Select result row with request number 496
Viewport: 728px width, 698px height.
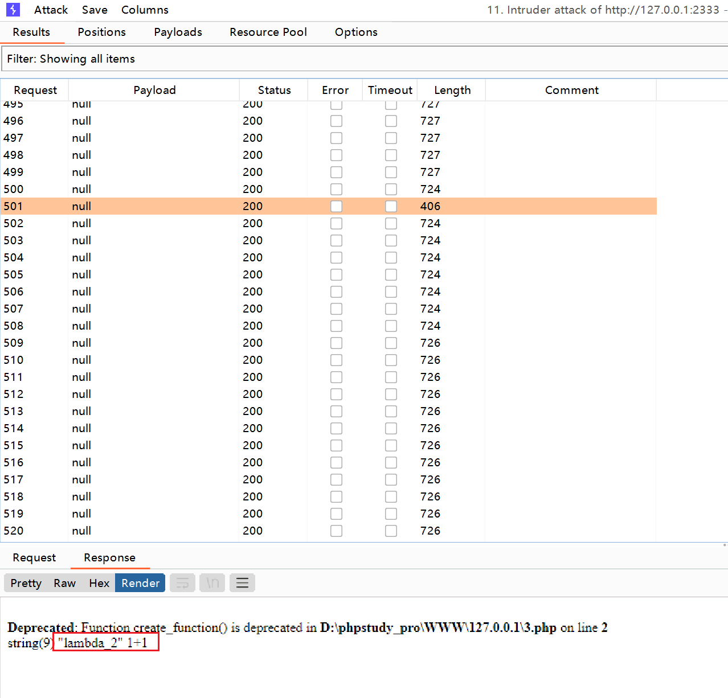pyautogui.click(x=328, y=121)
